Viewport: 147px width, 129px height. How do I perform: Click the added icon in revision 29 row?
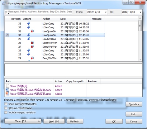(29, 39)
